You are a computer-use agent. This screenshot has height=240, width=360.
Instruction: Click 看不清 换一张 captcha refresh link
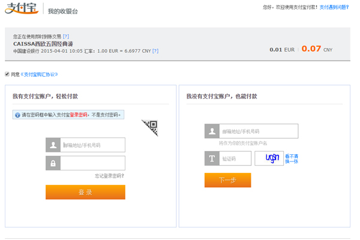pos(292,158)
